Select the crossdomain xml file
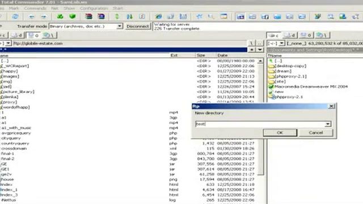Viewport: 363px width, 204px height. click(14, 148)
